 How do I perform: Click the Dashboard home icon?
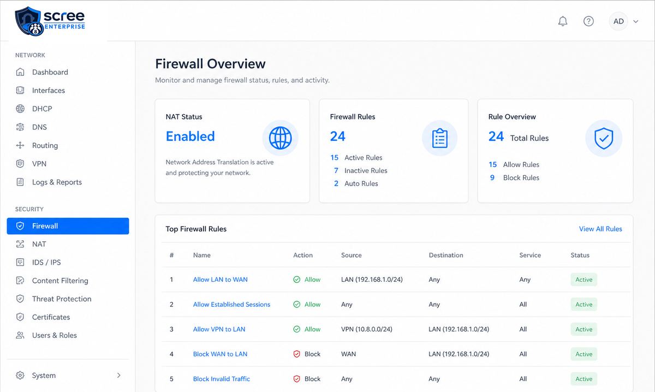20,72
